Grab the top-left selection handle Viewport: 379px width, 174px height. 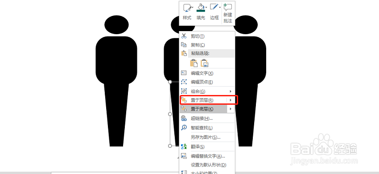(x=170, y=82)
